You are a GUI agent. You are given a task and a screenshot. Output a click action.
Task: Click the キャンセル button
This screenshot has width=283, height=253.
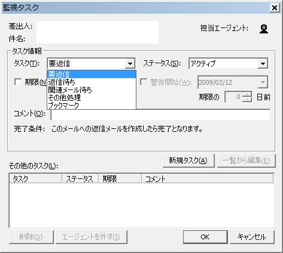point(252,237)
